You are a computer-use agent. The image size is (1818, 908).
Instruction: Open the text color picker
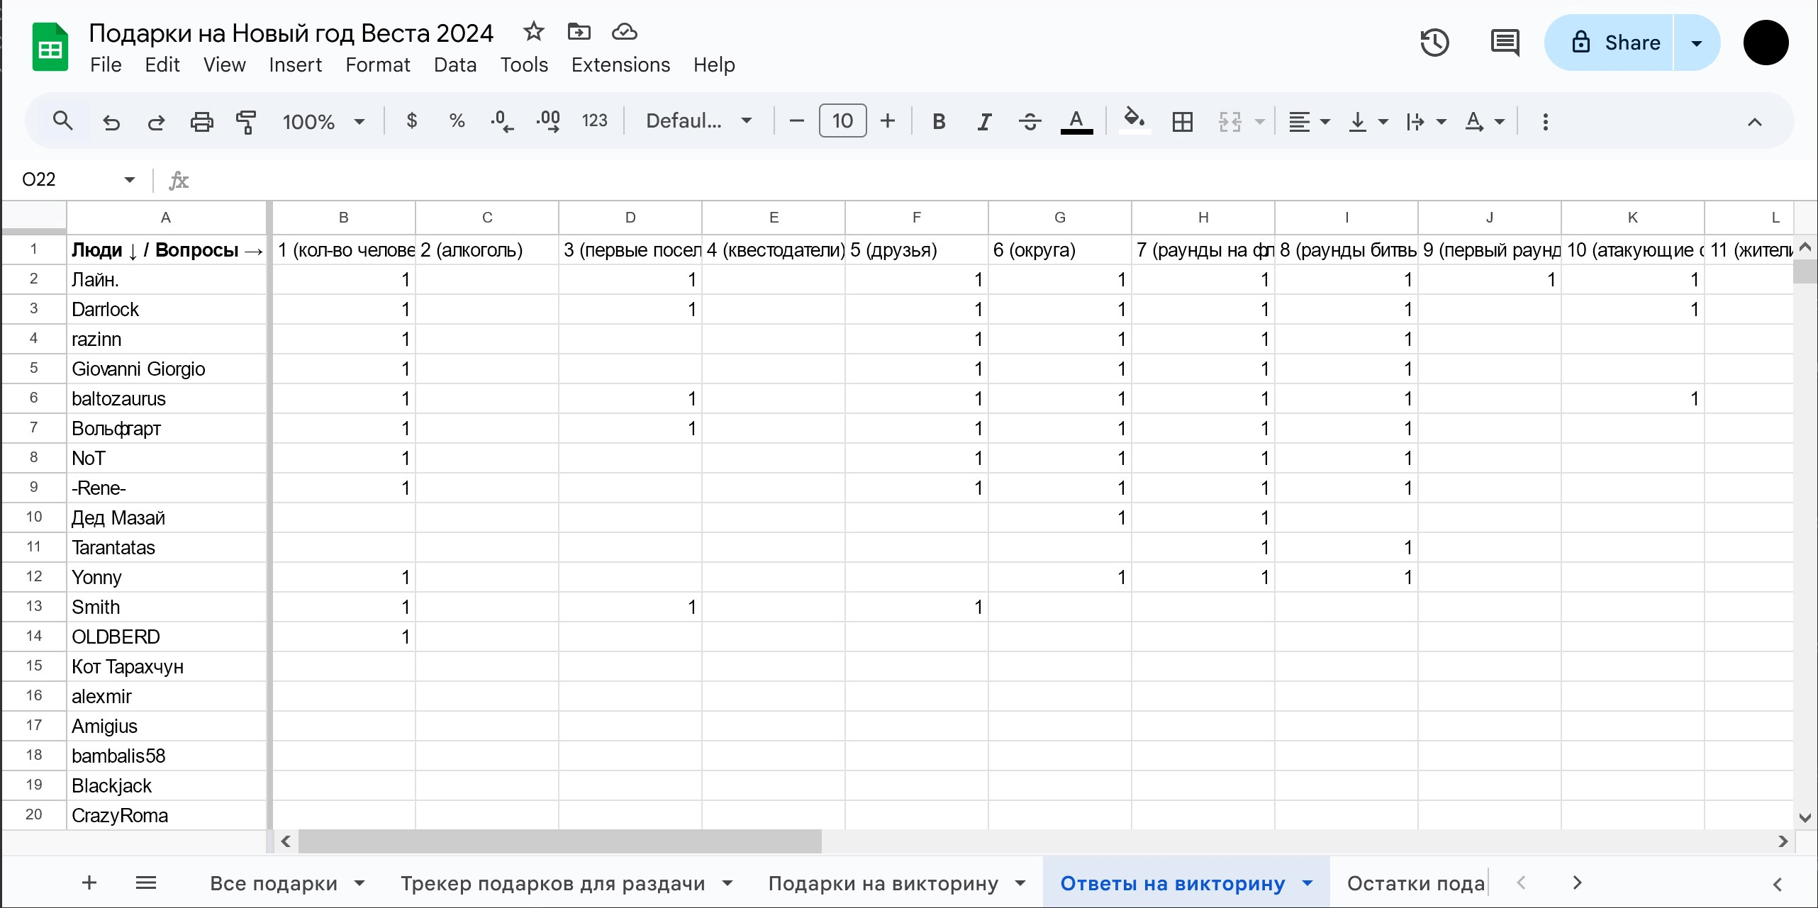tap(1076, 122)
